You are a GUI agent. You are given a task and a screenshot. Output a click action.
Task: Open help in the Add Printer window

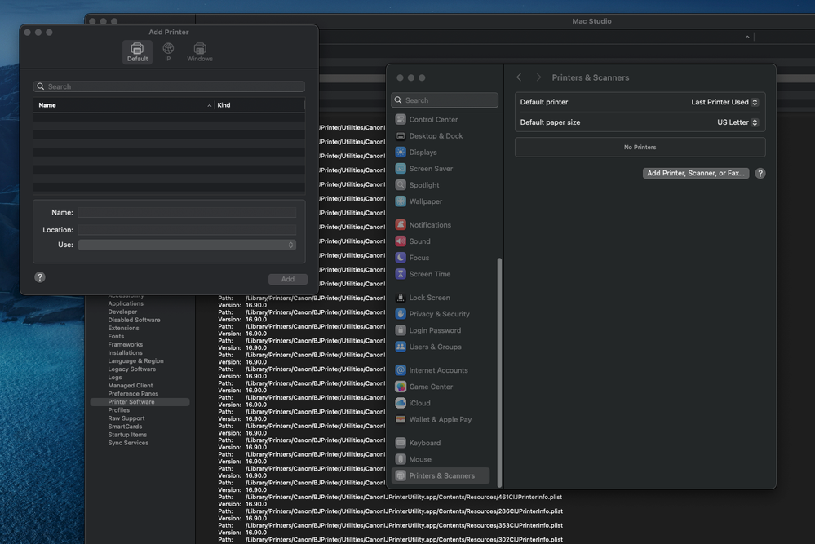39,277
